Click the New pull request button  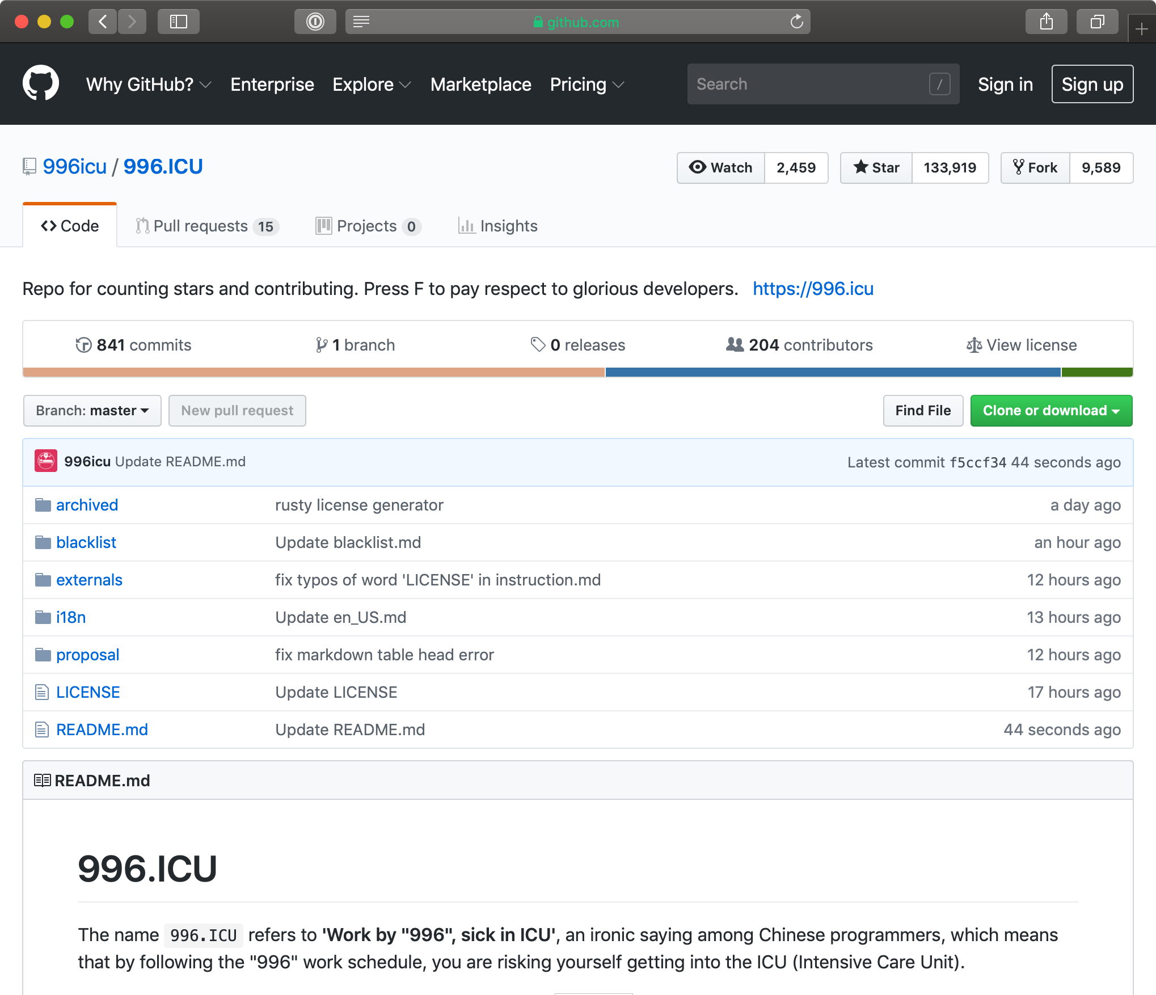pyautogui.click(x=237, y=411)
